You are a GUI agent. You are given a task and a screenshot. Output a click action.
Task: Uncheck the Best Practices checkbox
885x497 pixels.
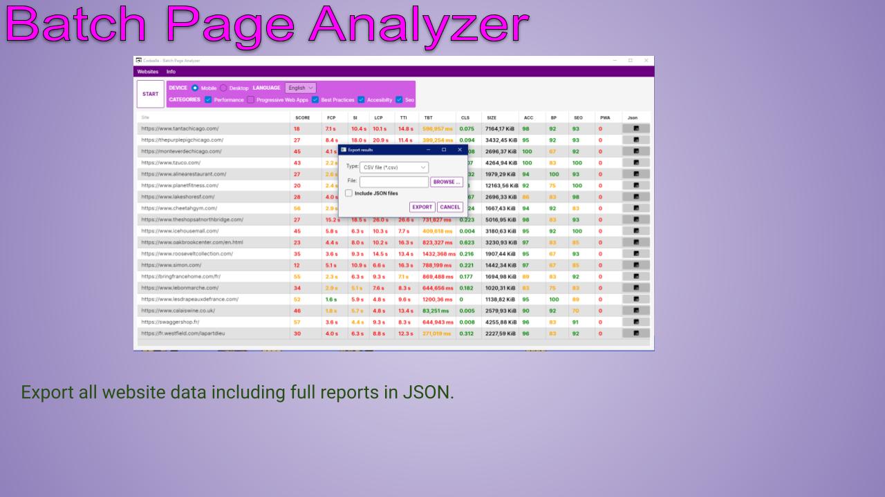[x=315, y=99]
